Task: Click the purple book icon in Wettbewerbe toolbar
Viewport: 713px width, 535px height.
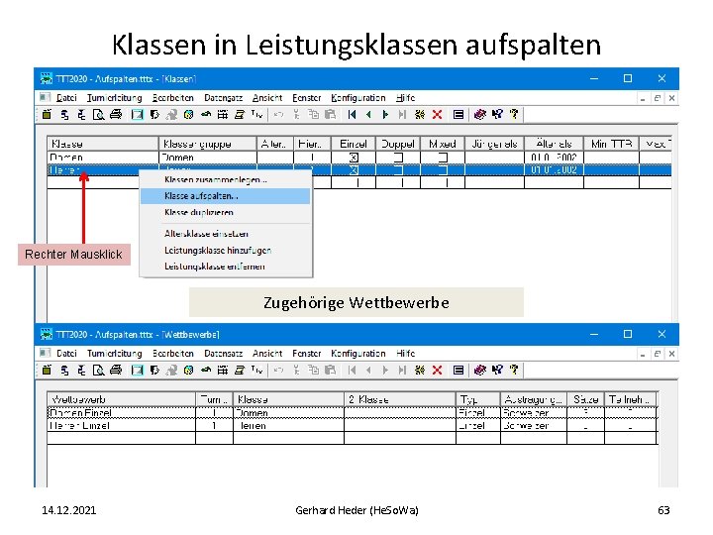Action: 479,371
